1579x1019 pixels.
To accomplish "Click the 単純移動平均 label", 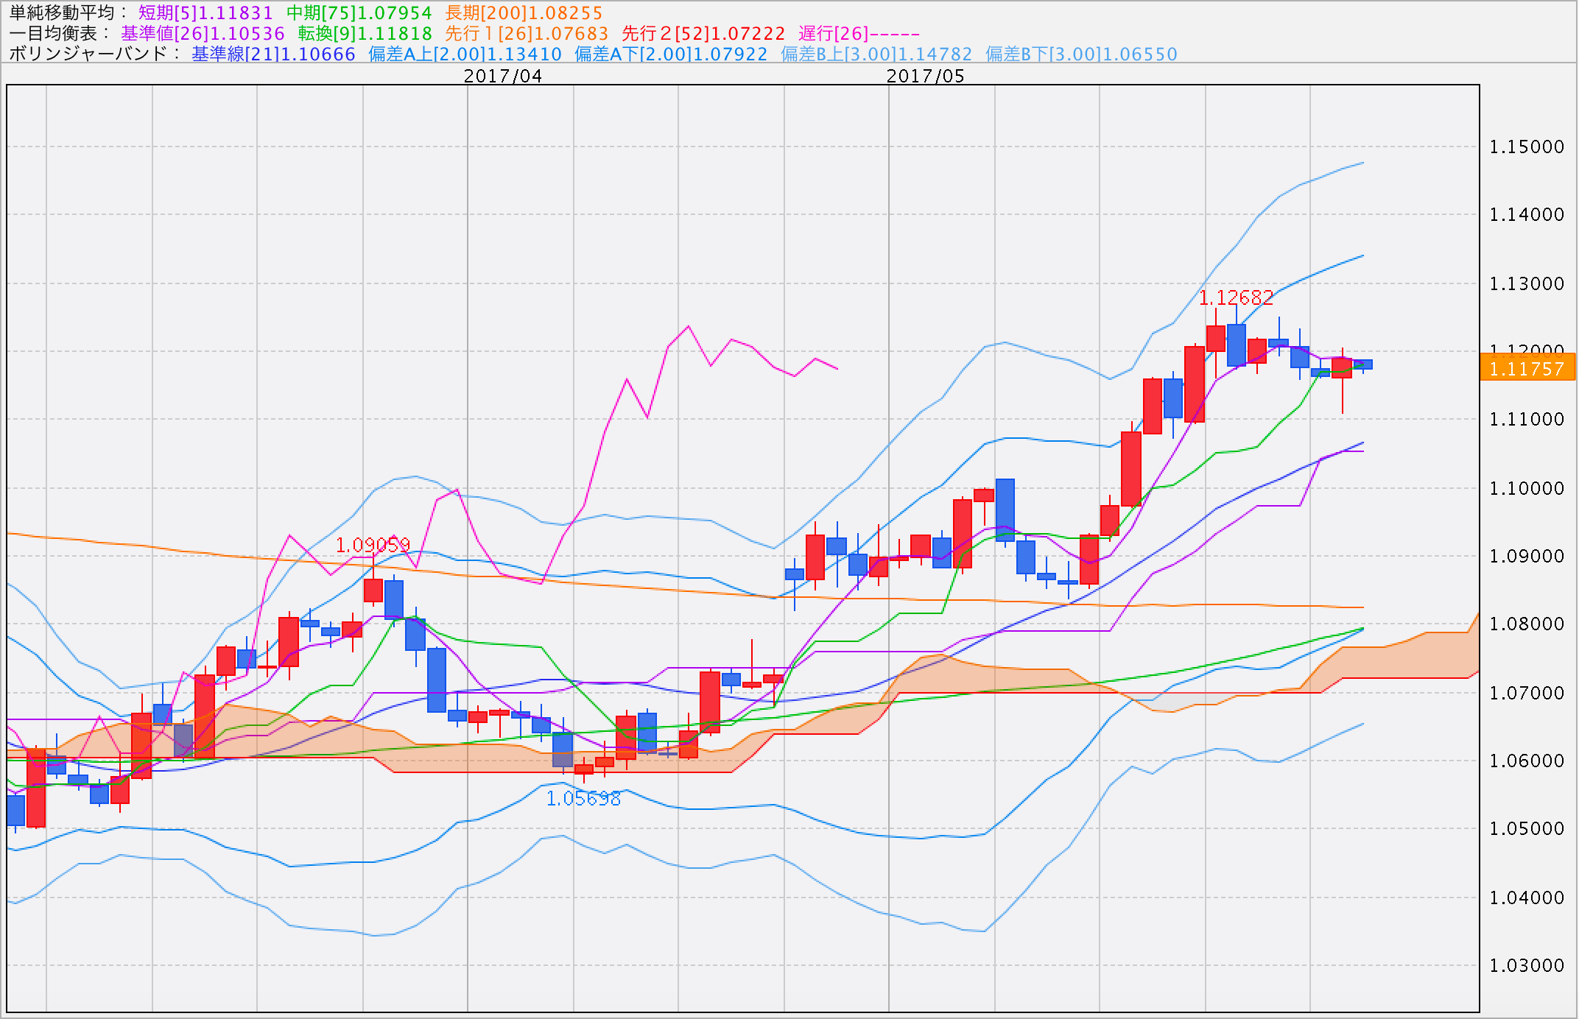I will pyautogui.click(x=68, y=13).
